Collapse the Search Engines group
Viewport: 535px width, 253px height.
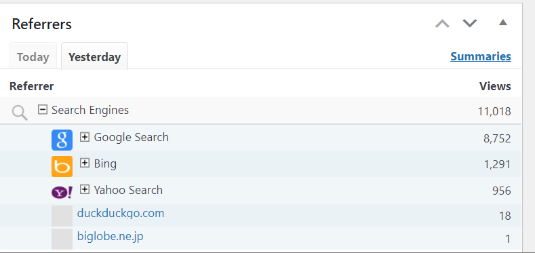42,110
